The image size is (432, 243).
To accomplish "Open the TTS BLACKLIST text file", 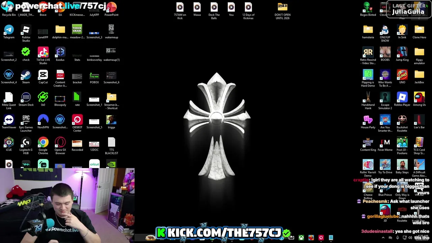I will tap(111, 146).
